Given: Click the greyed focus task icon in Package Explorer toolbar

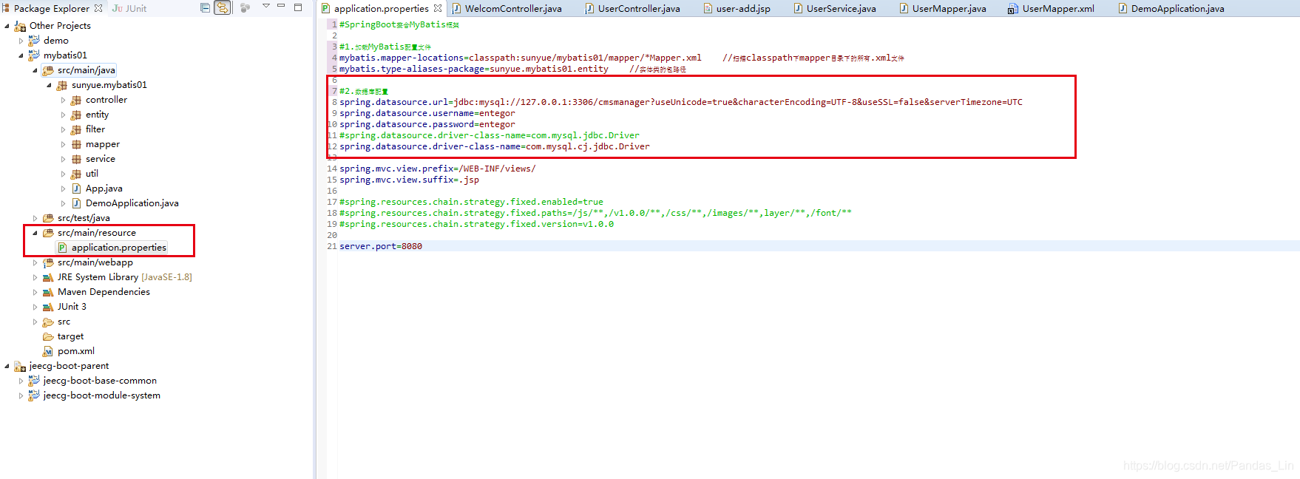Looking at the screenshot, I should click(x=245, y=8).
